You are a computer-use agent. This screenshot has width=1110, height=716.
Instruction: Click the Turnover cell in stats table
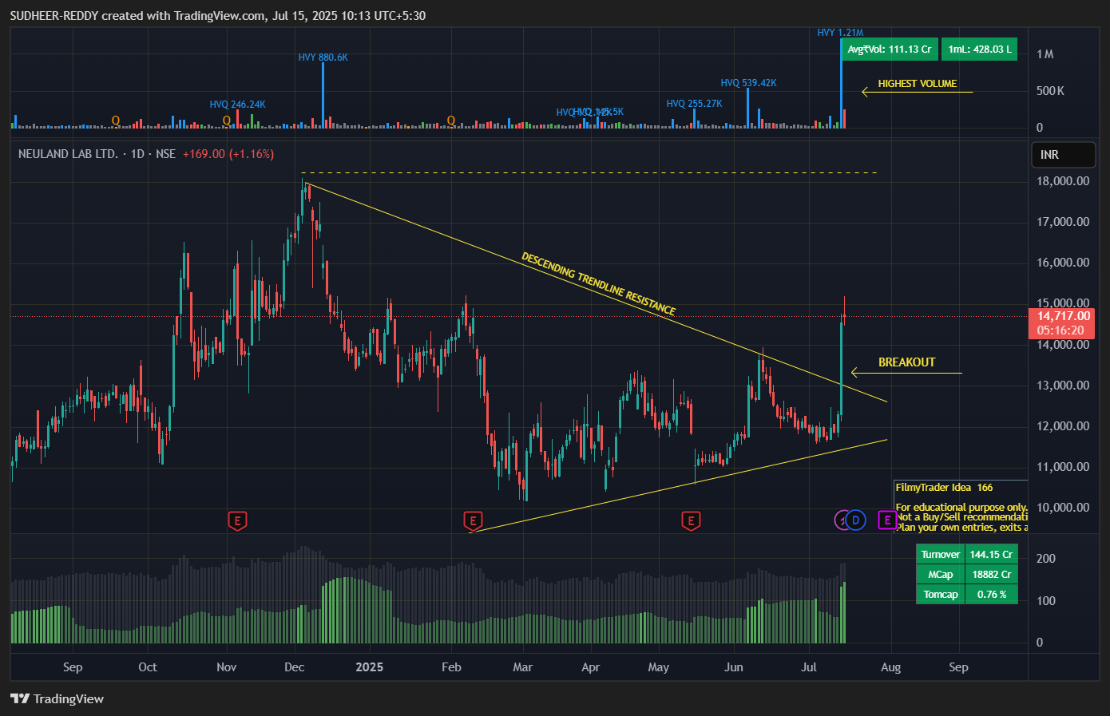[940, 554]
